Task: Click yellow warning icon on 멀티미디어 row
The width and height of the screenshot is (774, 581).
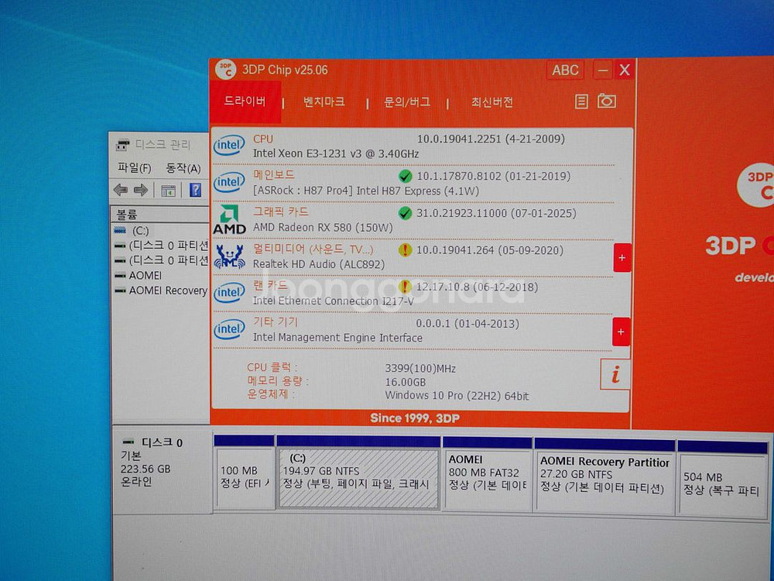Action: [x=405, y=250]
